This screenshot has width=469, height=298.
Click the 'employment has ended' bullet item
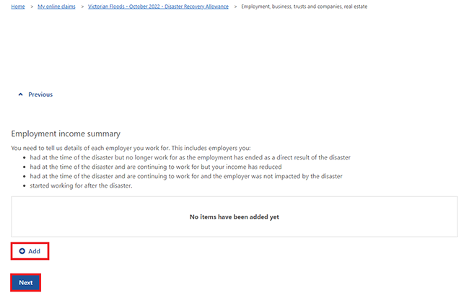(x=190, y=157)
